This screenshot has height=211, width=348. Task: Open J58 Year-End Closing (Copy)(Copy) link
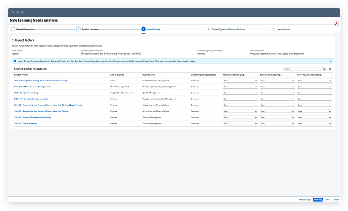[48, 105]
